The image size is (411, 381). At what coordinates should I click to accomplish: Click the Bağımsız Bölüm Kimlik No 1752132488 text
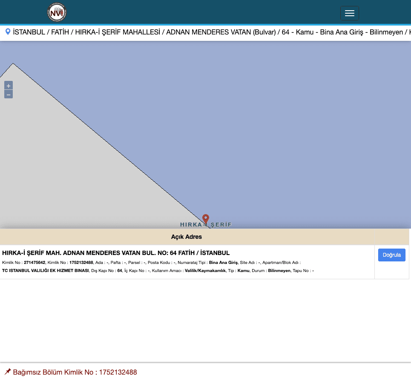[75, 372]
